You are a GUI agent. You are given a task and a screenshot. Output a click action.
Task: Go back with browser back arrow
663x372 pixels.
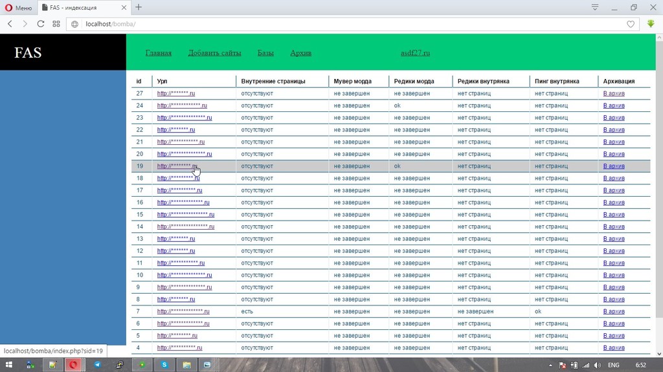pyautogui.click(x=10, y=24)
